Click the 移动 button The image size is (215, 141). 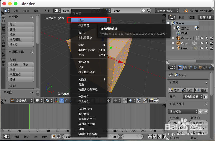[21, 24]
